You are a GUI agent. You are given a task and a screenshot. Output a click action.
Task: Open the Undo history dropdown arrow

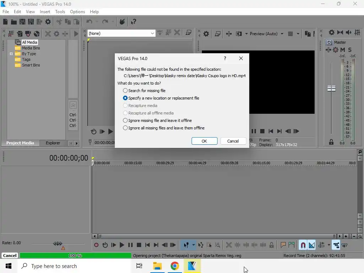click(x=97, y=22)
